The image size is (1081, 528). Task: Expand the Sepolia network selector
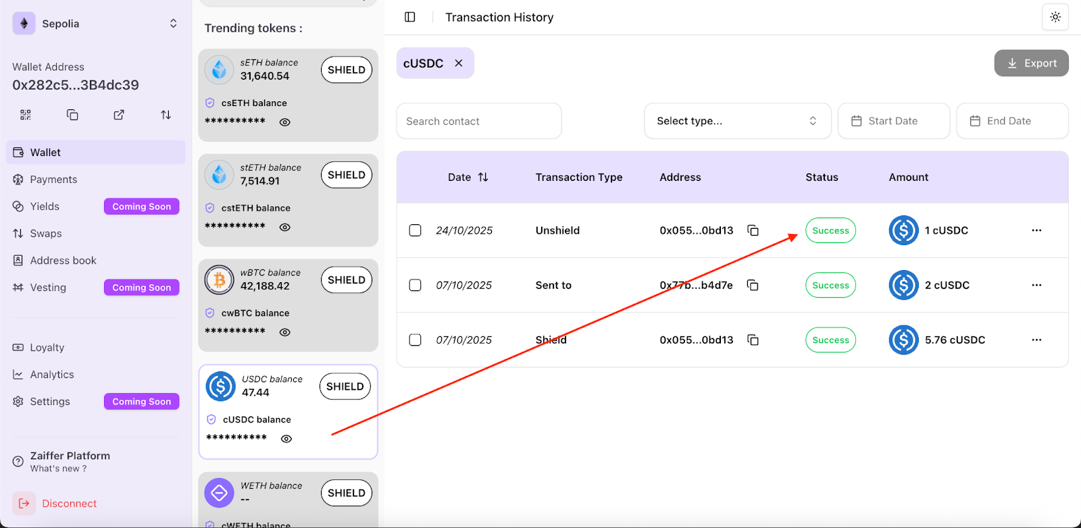(x=174, y=24)
